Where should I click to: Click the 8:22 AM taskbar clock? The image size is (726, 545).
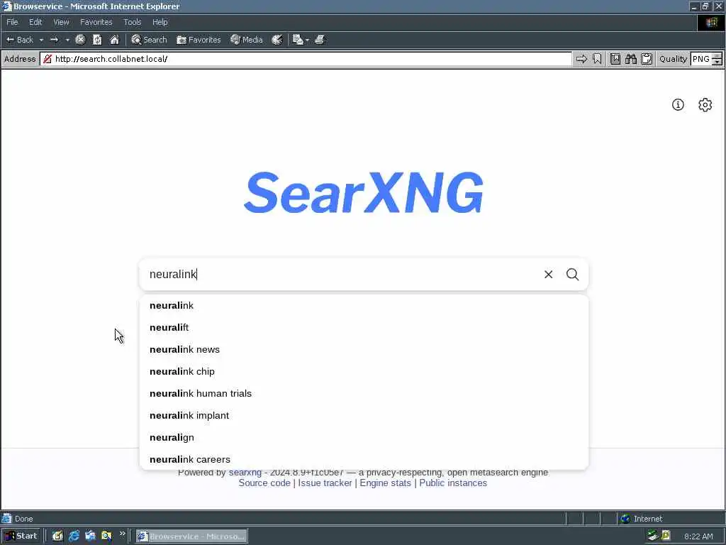click(698, 536)
